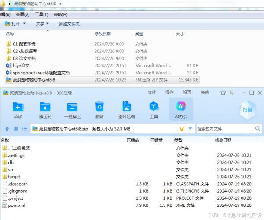Switch to icon view mode in 360压缩
Viewport: 264px width, 220px height.
(16, 129)
